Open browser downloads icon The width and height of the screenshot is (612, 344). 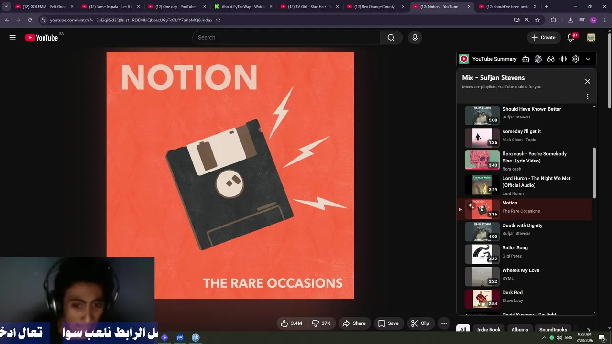click(x=570, y=20)
